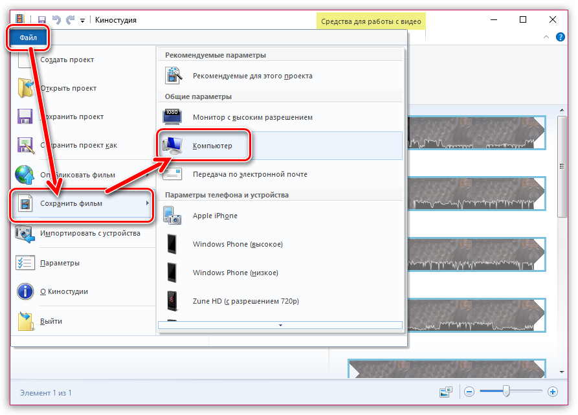Click timeline scrollbar up arrow
This screenshot has width=578, height=415.
pyautogui.click(x=562, y=110)
